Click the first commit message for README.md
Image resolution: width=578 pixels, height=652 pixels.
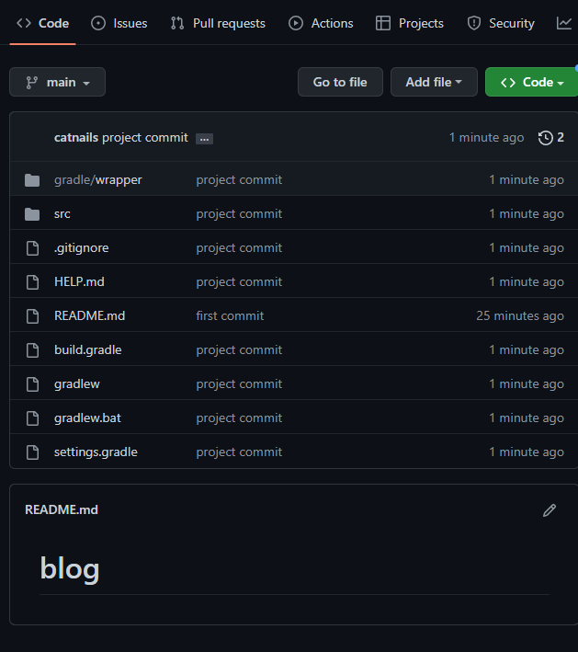(x=230, y=316)
